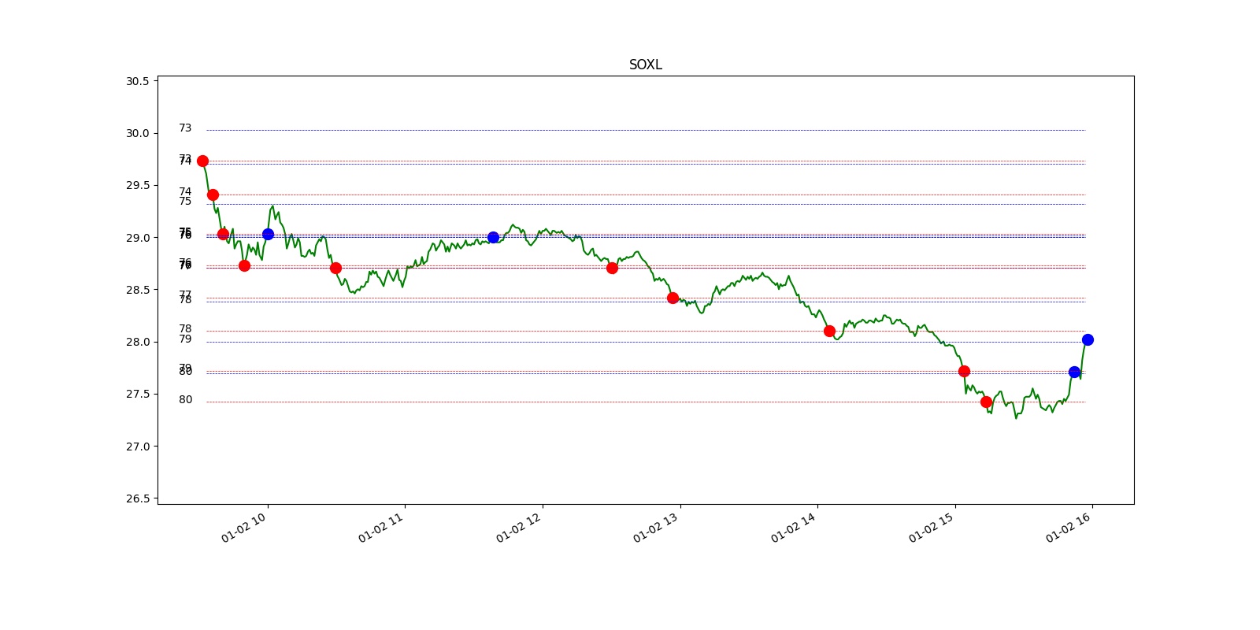Viewport: 1260px width, 630px height.
Task: Select the 27.0 y-axis tick label
Action: point(138,447)
